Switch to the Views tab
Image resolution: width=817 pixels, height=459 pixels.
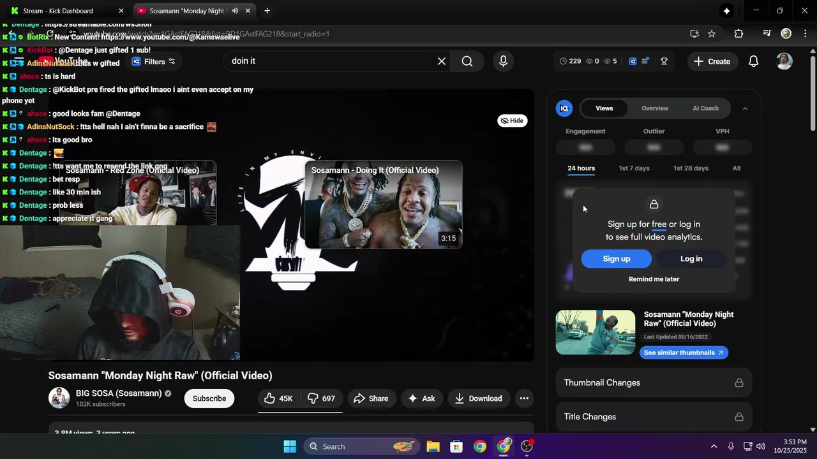point(604,108)
